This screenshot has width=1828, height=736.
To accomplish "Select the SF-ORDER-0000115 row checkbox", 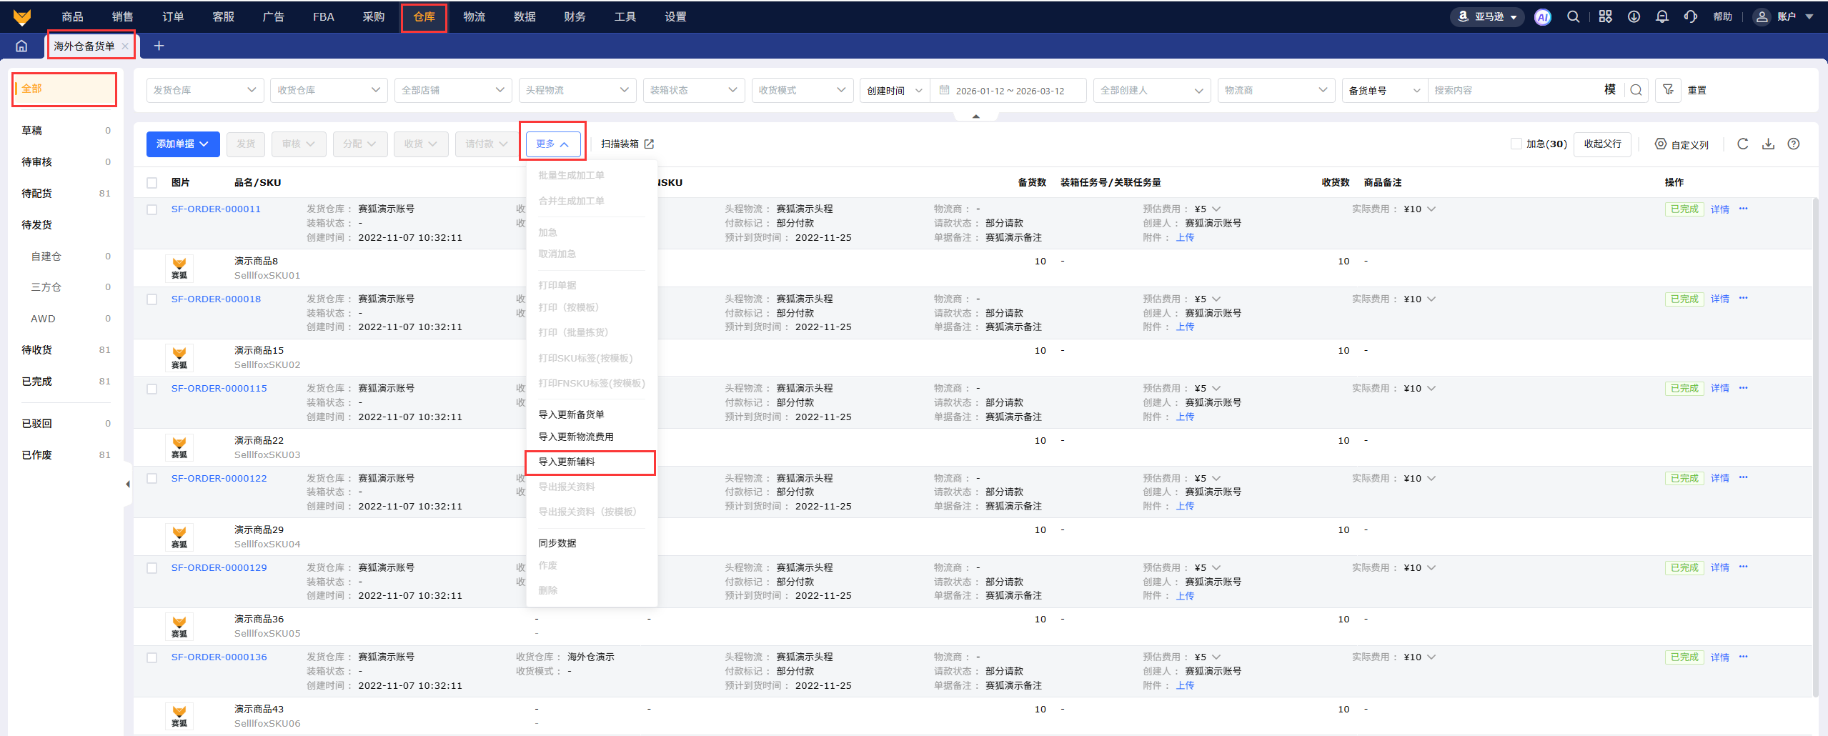I will (151, 389).
